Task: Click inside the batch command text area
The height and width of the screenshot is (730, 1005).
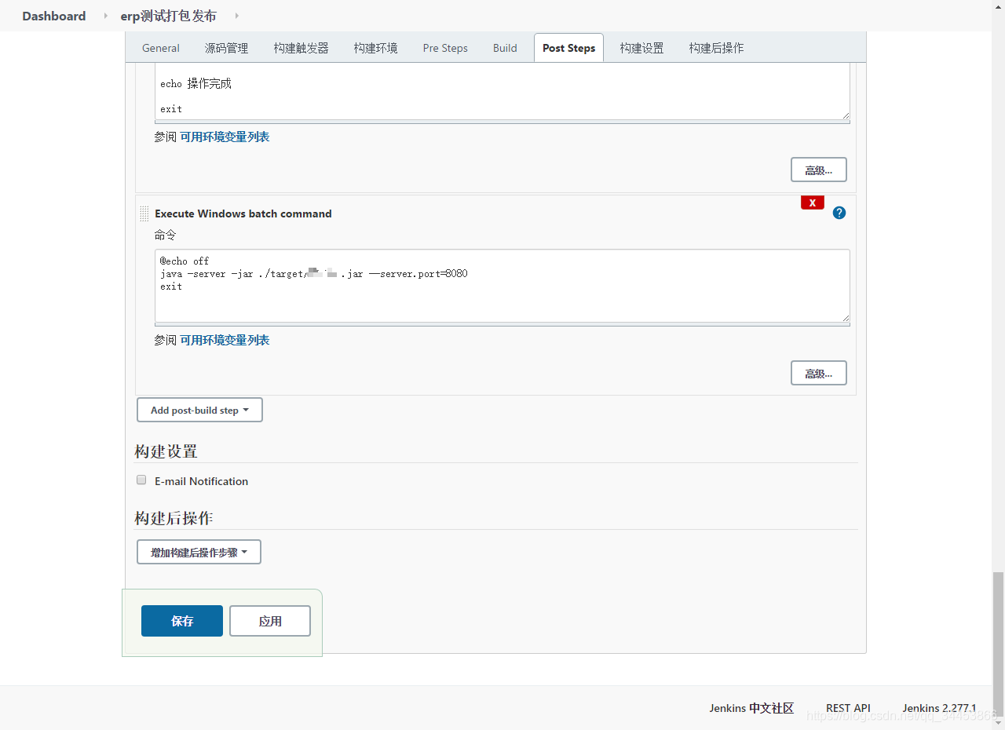Action: click(x=502, y=286)
